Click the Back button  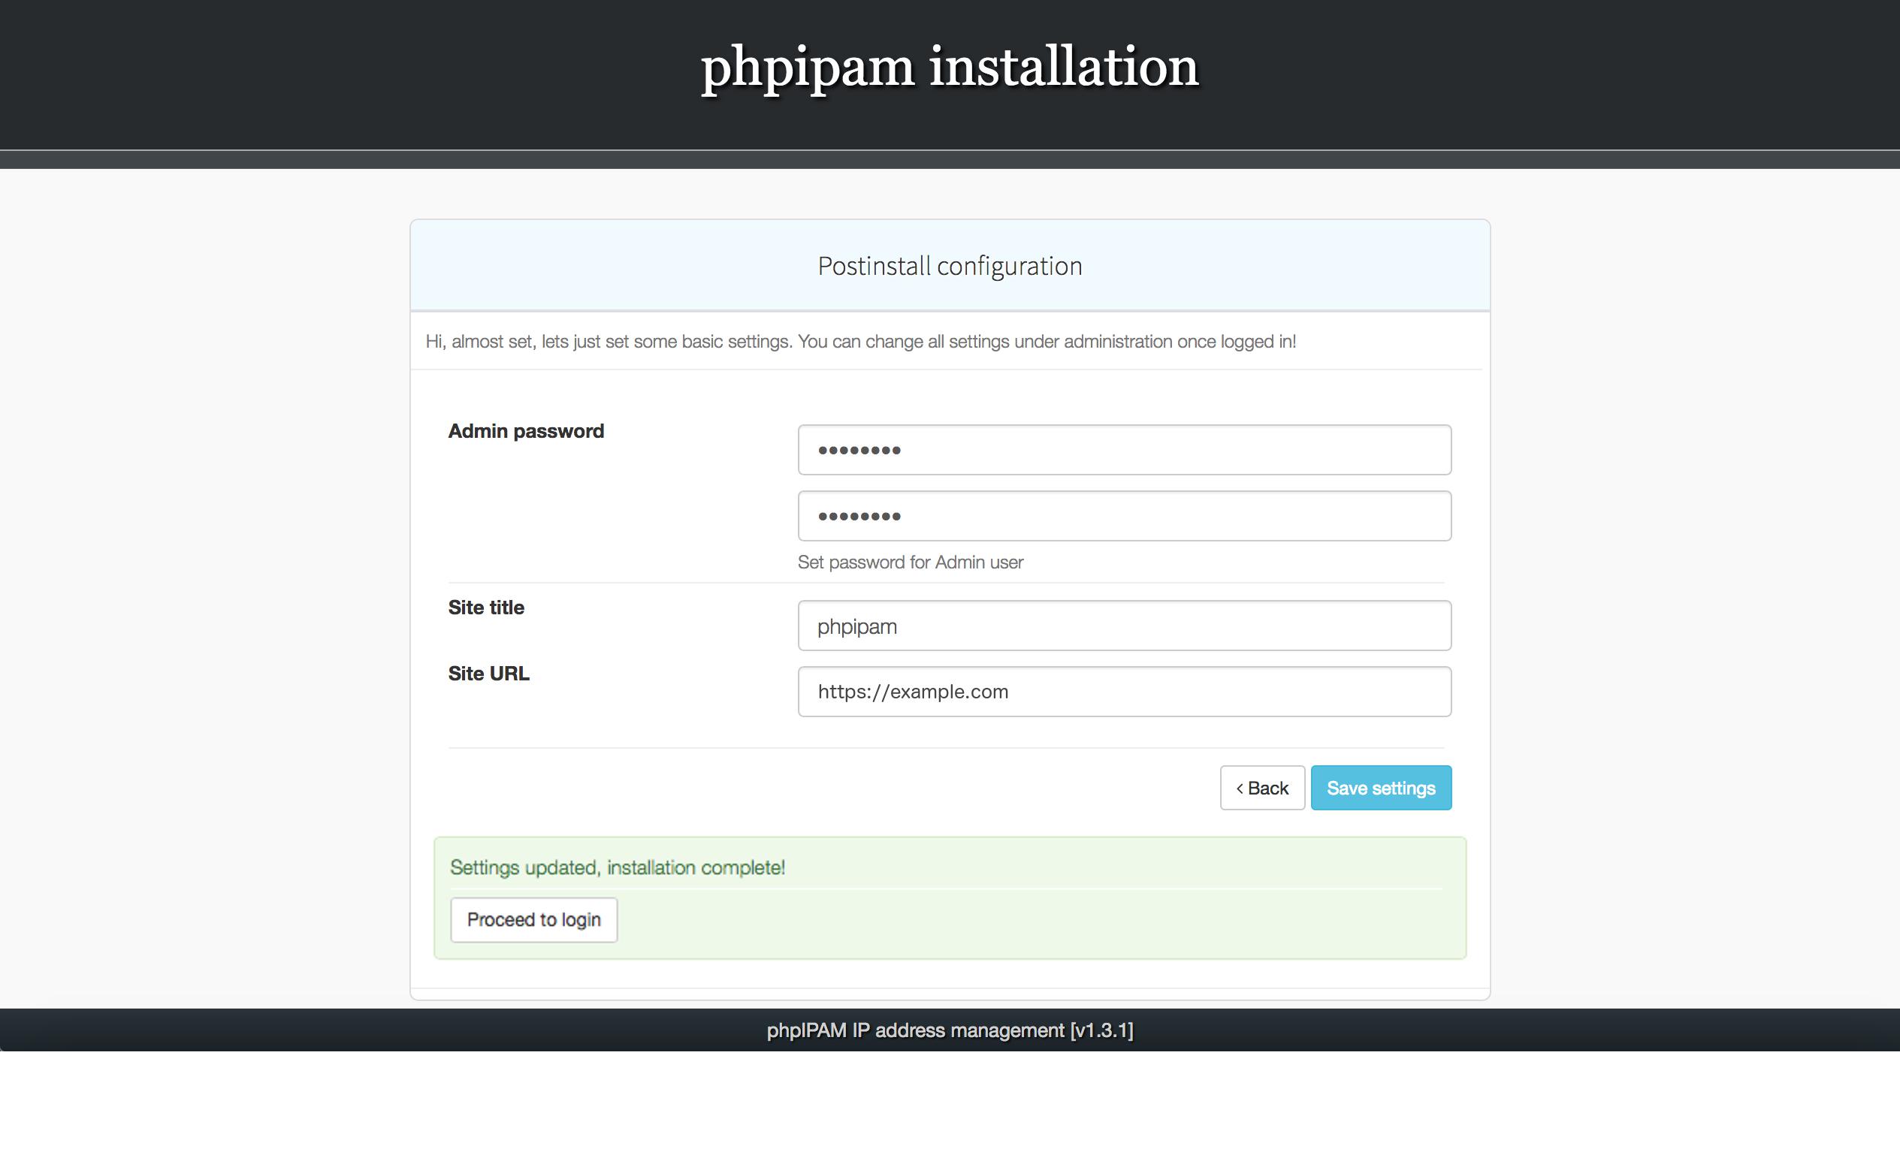pyautogui.click(x=1261, y=787)
